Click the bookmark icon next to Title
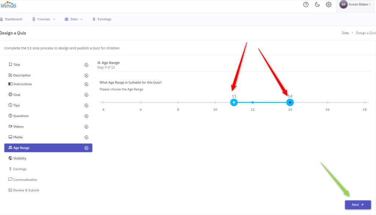The image size is (376, 215). click(x=10, y=64)
